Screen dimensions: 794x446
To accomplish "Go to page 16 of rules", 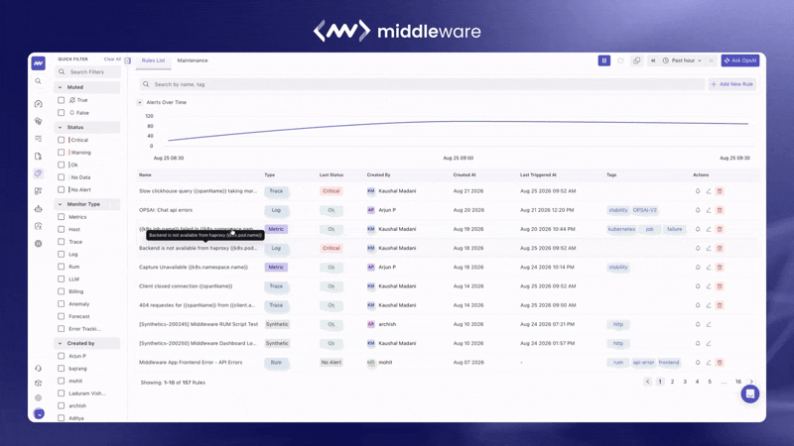I will (738, 382).
